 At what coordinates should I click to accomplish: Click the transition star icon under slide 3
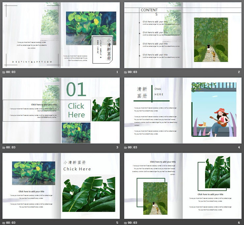point(4,148)
